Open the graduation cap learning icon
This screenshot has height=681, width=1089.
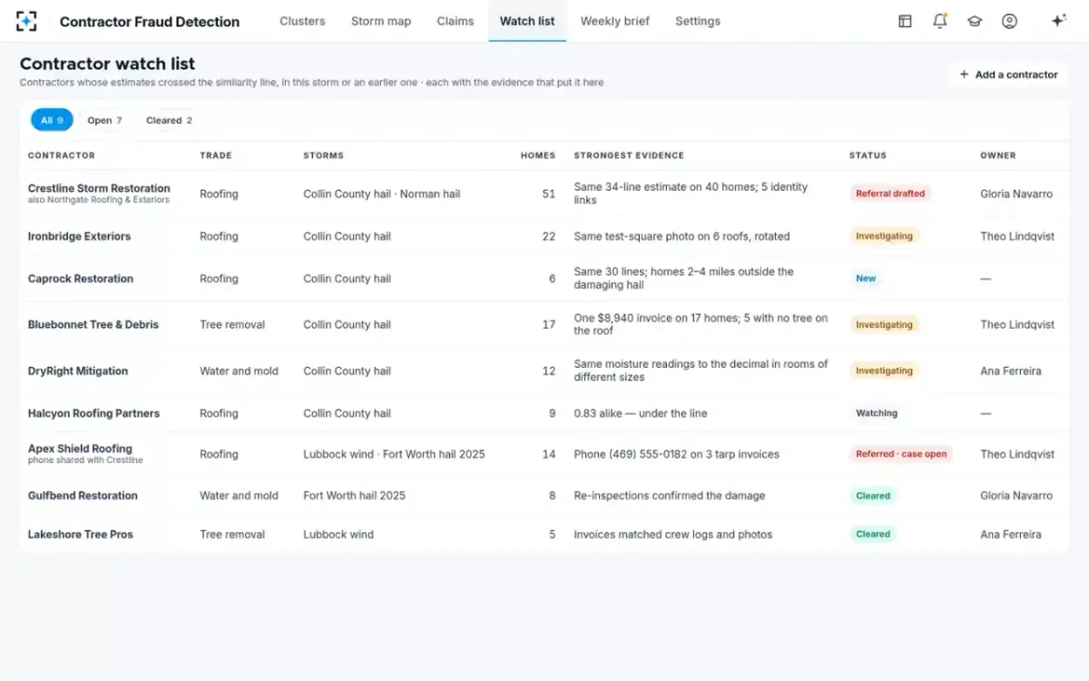[975, 21]
